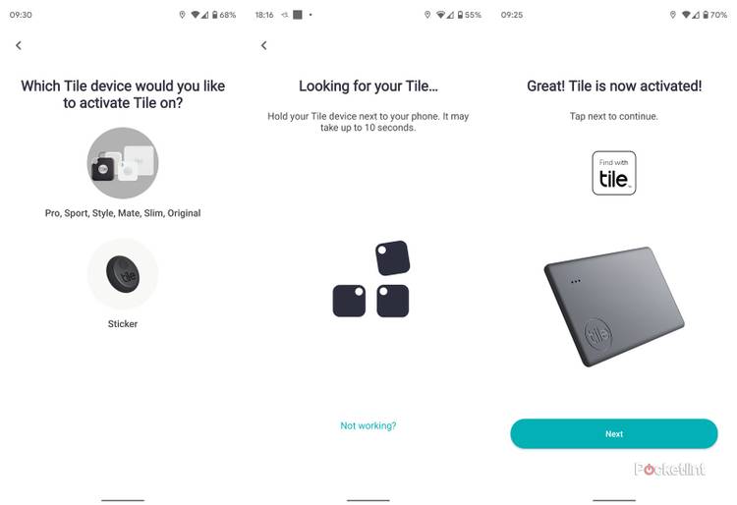
Task: Tap the 09:25 clock in status bar
Action: tap(512, 15)
